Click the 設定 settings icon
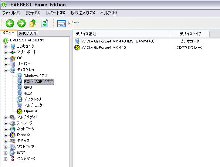This screenshot has height=167, width=220. click(13, 153)
